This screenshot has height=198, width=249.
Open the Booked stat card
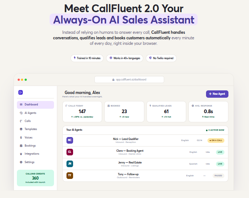124,112
